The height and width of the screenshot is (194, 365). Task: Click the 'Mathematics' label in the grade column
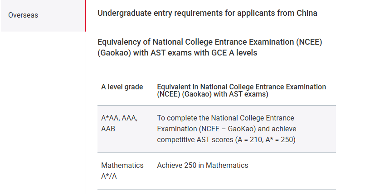(x=122, y=166)
